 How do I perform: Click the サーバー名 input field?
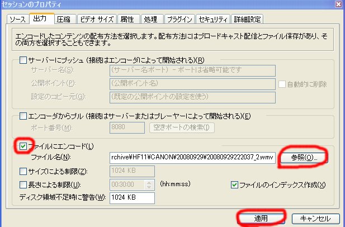tap(192, 70)
